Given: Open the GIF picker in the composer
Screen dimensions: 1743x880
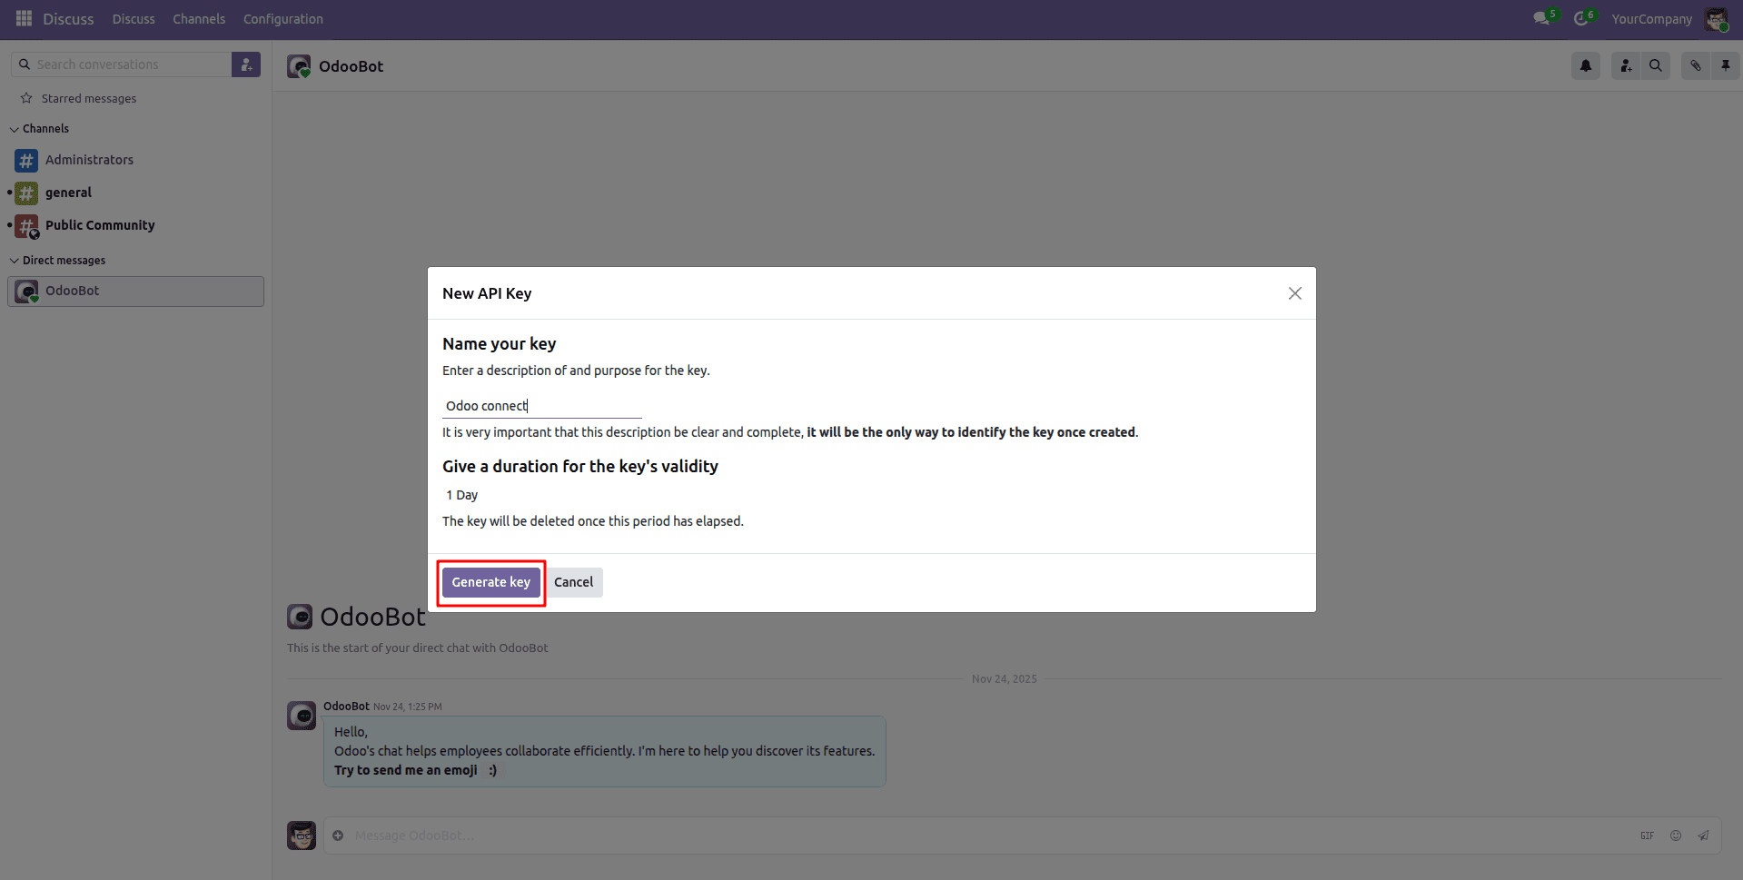Looking at the screenshot, I should click(x=1648, y=836).
